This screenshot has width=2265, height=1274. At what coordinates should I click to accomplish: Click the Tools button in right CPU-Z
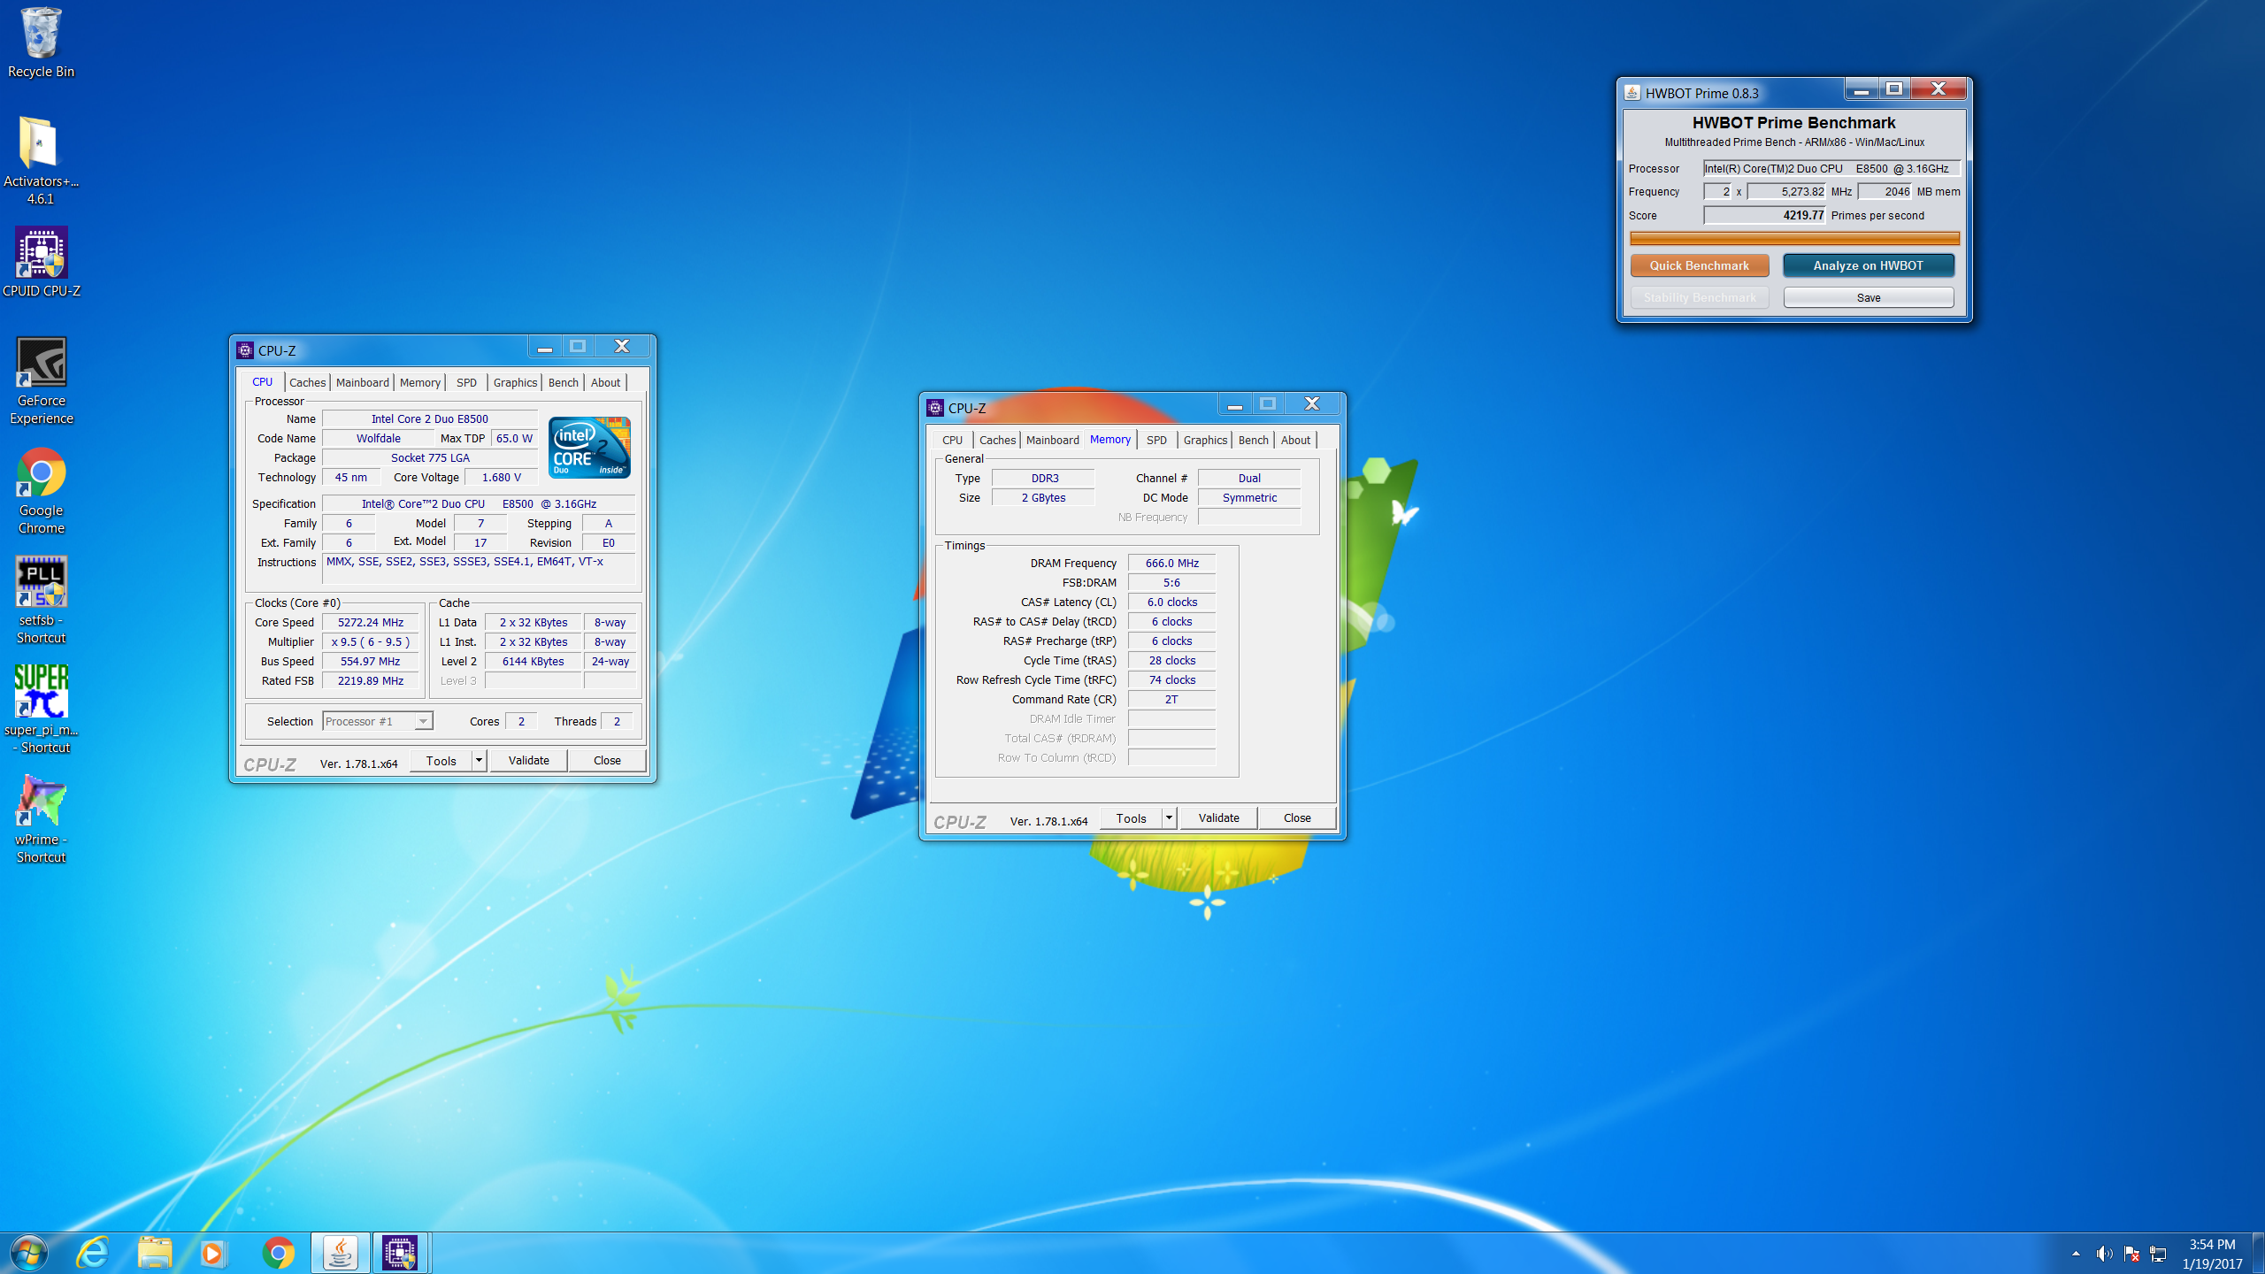1132,817
